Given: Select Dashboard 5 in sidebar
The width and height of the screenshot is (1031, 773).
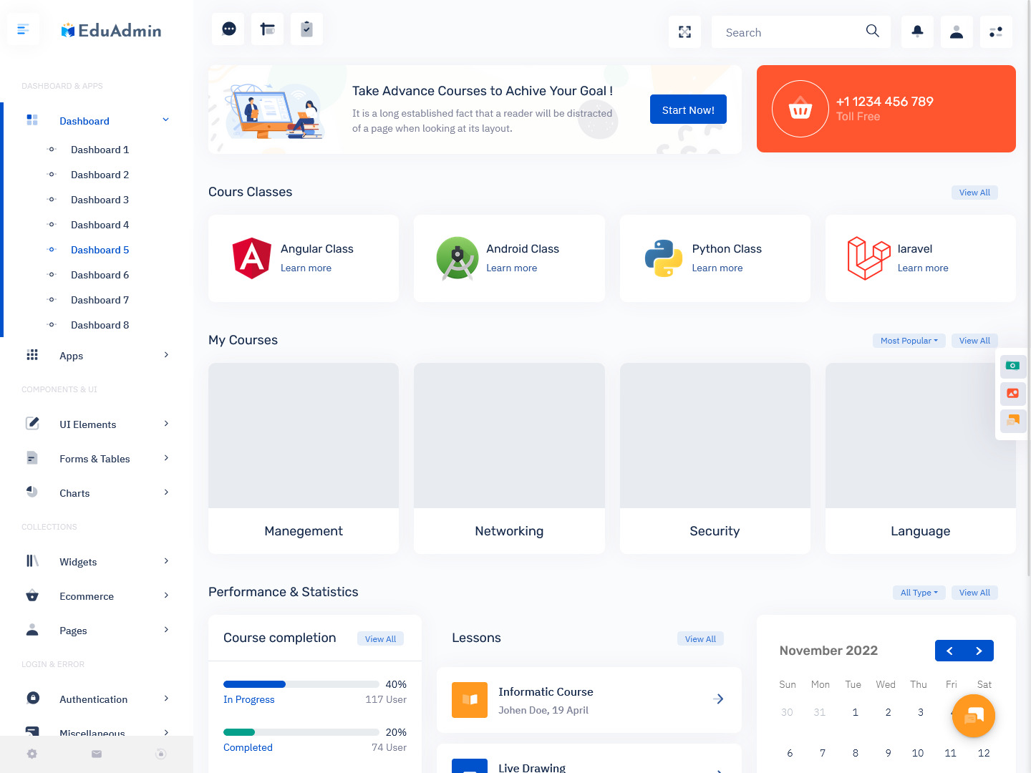Looking at the screenshot, I should click(x=100, y=250).
